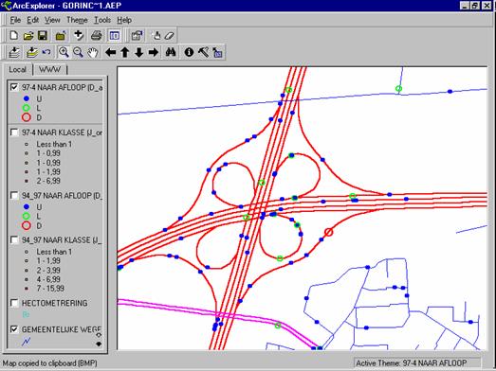The width and height of the screenshot is (496, 371).
Task: Open the Tools menu
Action: click(x=102, y=20)
